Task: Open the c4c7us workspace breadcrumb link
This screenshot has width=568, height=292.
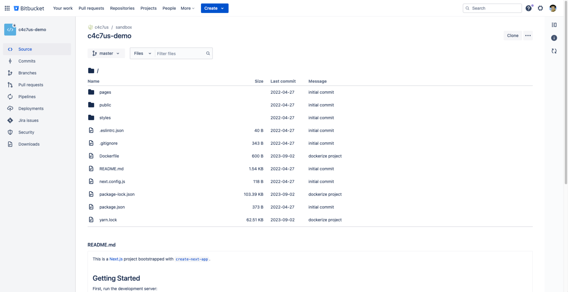Action: coord(101,27)
